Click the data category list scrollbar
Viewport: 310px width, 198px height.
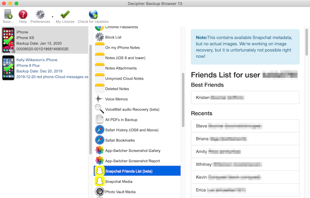[183, 100]
